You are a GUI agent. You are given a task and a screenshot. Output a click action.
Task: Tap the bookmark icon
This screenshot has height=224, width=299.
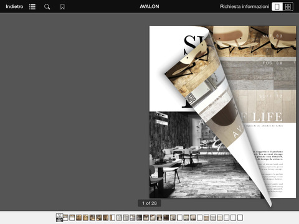click(62, 7)
